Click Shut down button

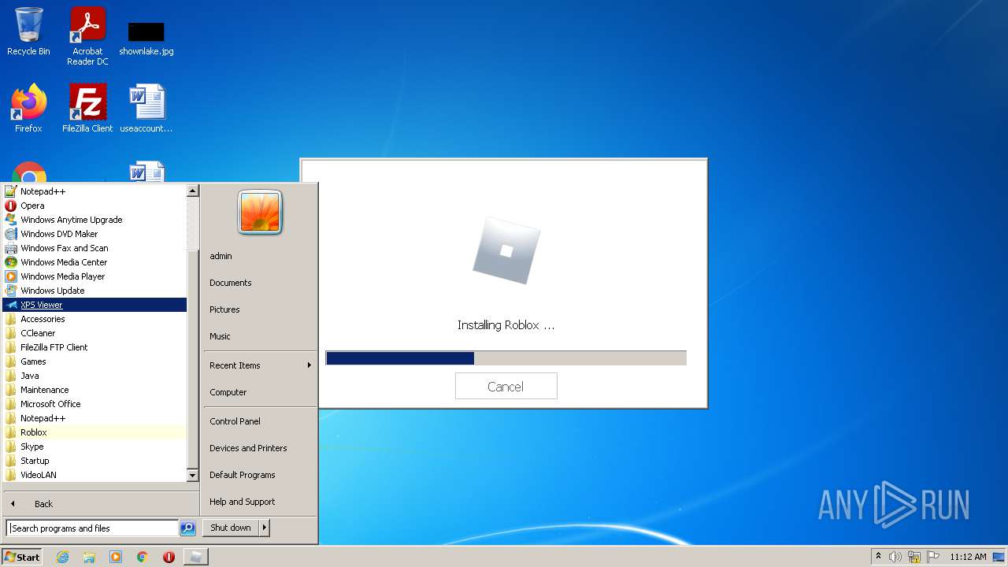coord(231,528)
